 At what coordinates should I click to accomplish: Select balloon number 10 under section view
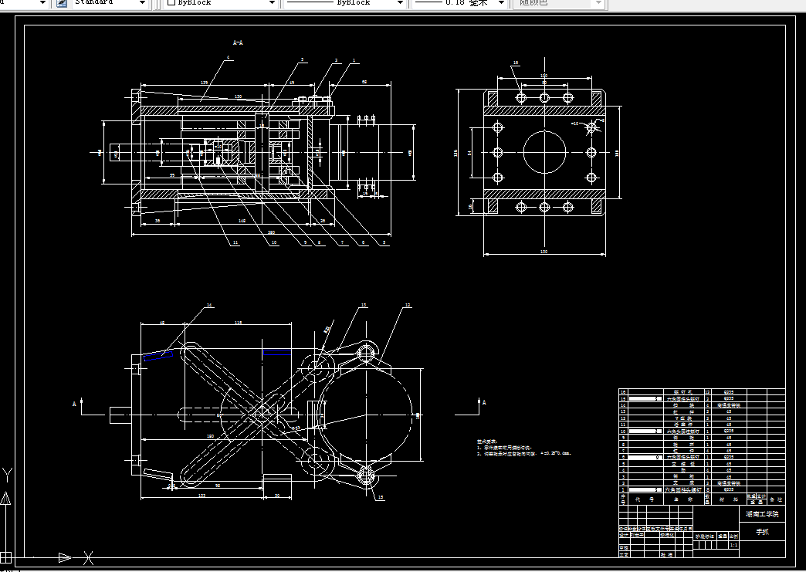point(274,242)
